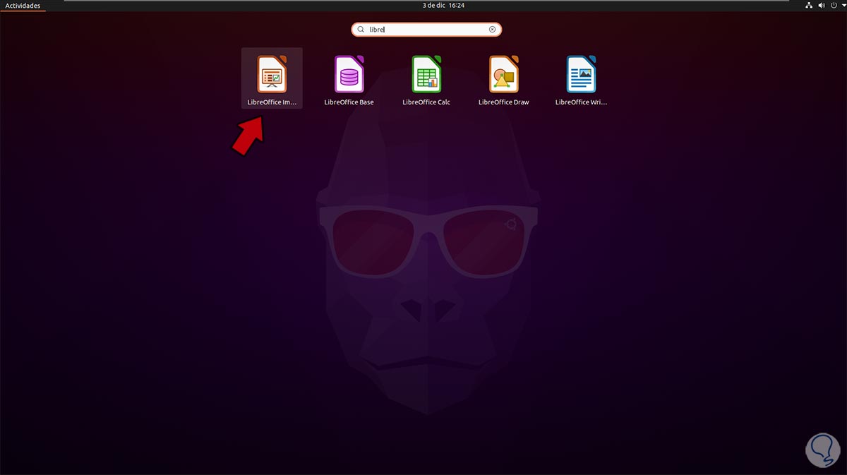Click the network connection icon in top bar

click(x=809, y=5)
